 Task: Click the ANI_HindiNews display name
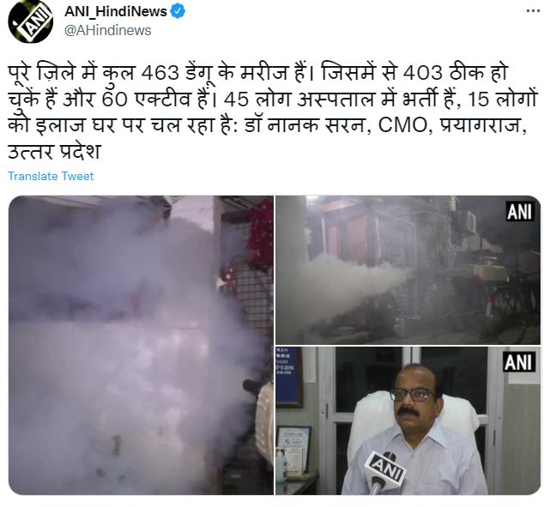pos(116,12)
